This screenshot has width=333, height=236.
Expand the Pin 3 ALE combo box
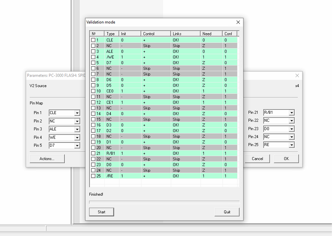point(77,129)
